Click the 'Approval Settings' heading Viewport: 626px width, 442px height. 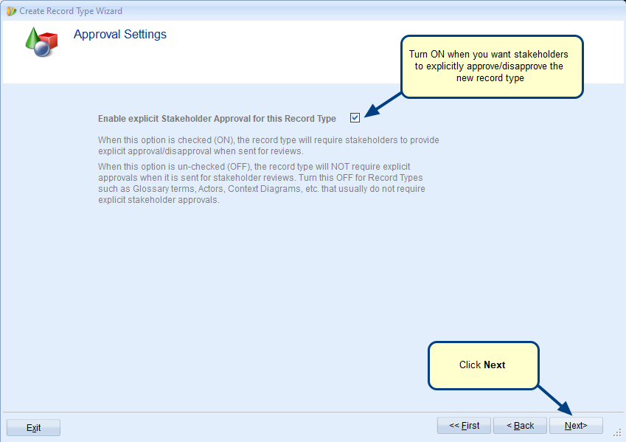pyautogui.click(x=120, y=35)
